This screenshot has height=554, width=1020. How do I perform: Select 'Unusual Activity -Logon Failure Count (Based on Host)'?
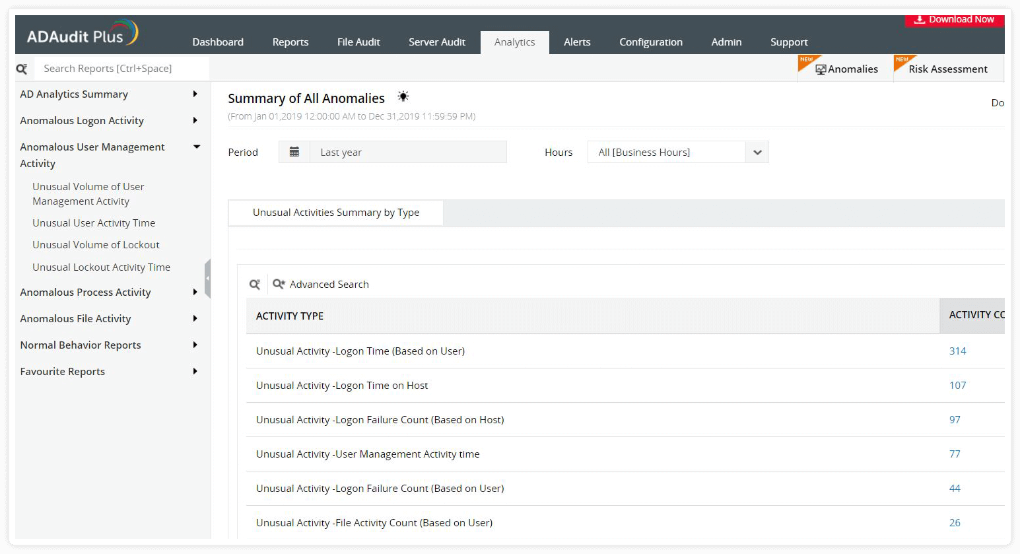coord(380,420)
